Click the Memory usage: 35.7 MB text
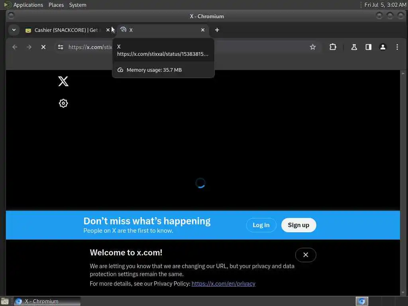Image resolution: width=408 pixels, height=306 pixels. pos(154,70)
